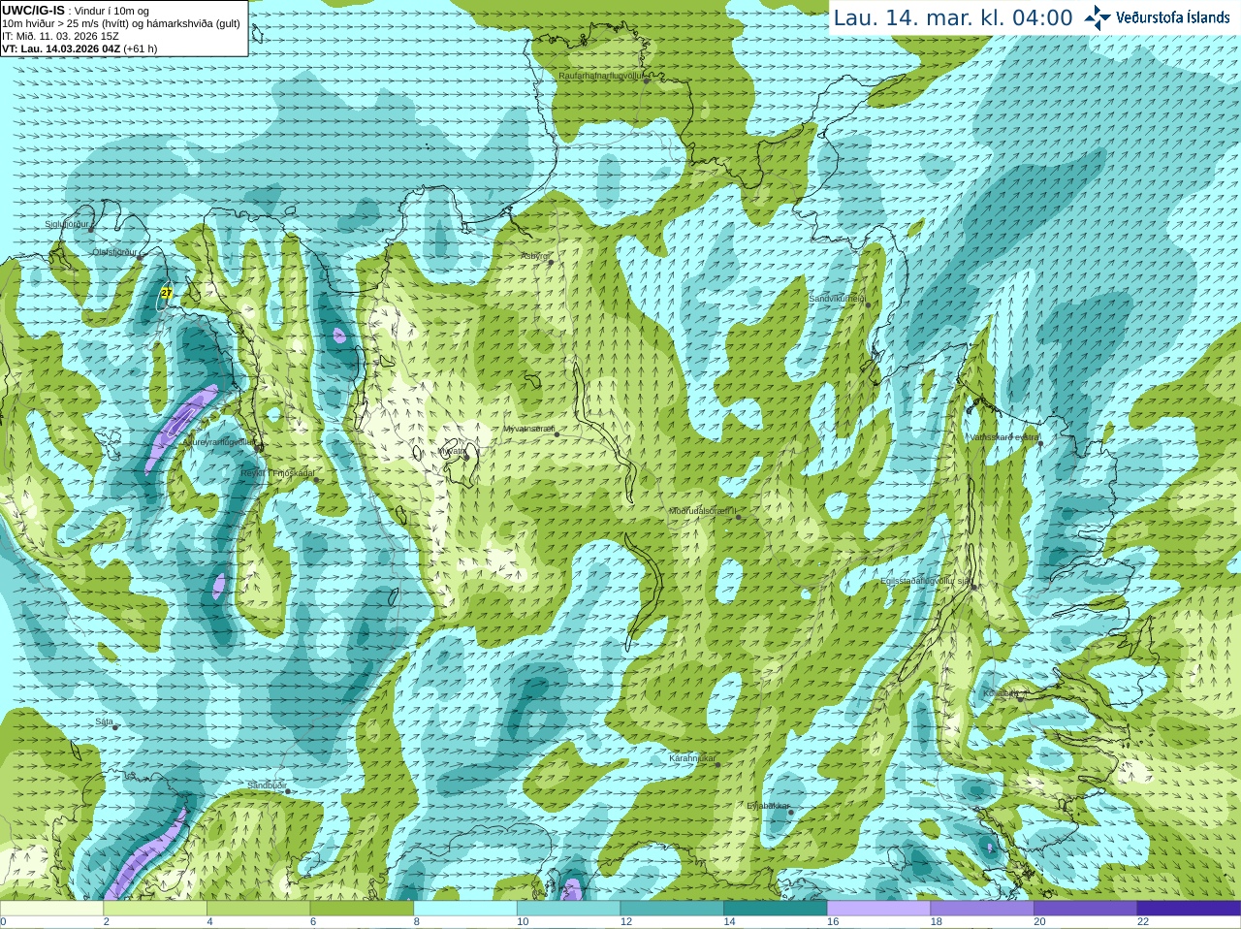Click the legend scale value '22'

tap(1144, 922)
